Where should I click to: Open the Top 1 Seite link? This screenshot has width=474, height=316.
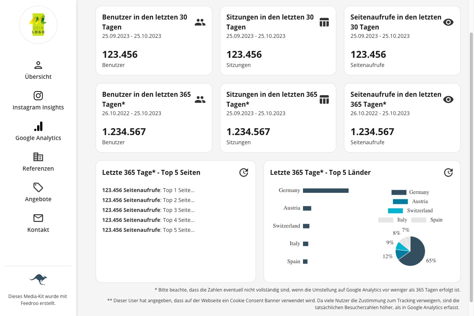[x=179, y=190]
